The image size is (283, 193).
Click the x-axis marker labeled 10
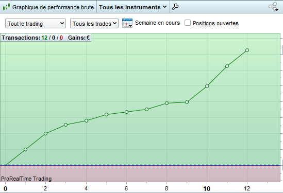pyautogui.click(x=207, y=189)
